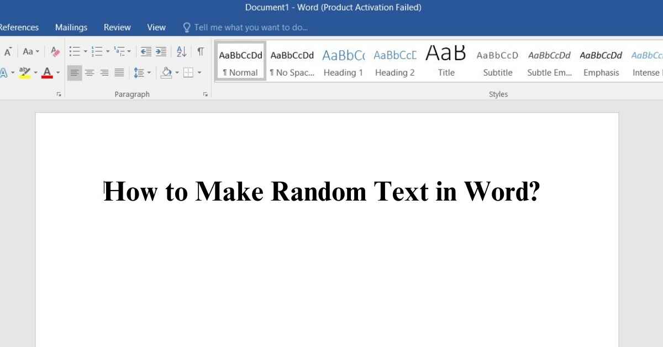This screenshot has width=663, height=347.
Task: Click the Grow Font icon
Action: point(7,51)
